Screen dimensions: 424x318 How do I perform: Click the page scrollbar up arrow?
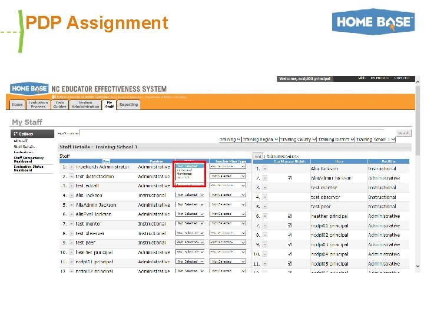coord(418,81)
